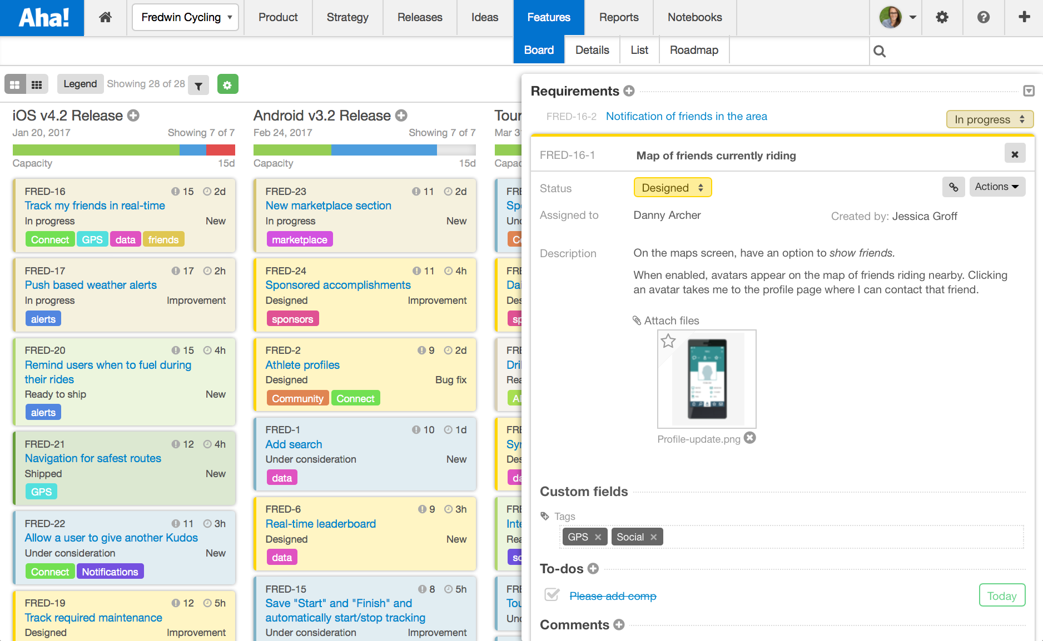
Task: Click the iOS v4.2 Release capacity bar
Action: (123, 149)
